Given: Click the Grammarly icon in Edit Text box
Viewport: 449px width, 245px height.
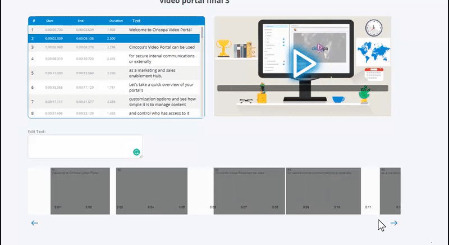Looking at the screenshot, I should click(136, 152).
